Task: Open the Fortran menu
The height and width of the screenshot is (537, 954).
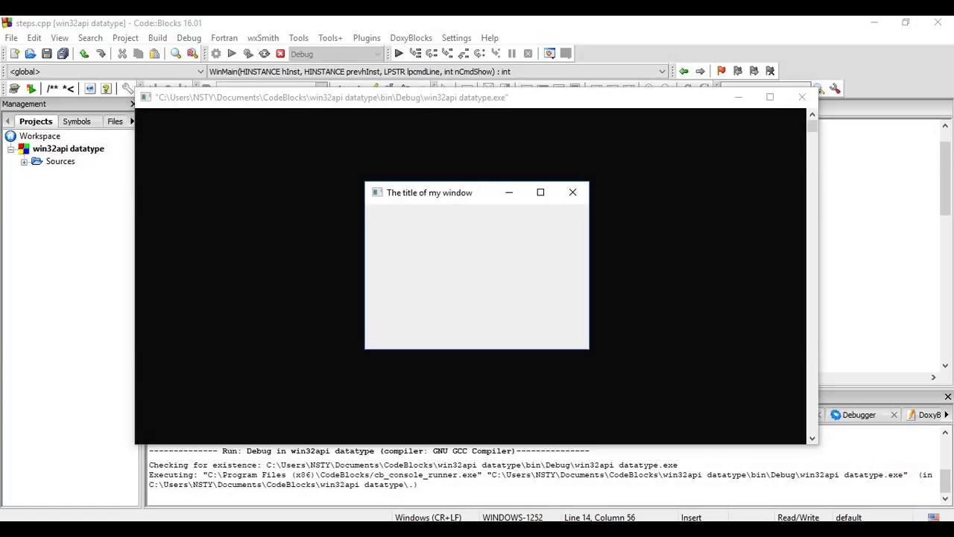Action: point(224,38)
